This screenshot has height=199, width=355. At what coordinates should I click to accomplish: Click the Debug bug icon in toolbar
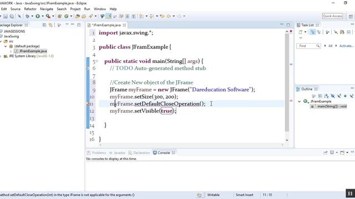(27, 16)
